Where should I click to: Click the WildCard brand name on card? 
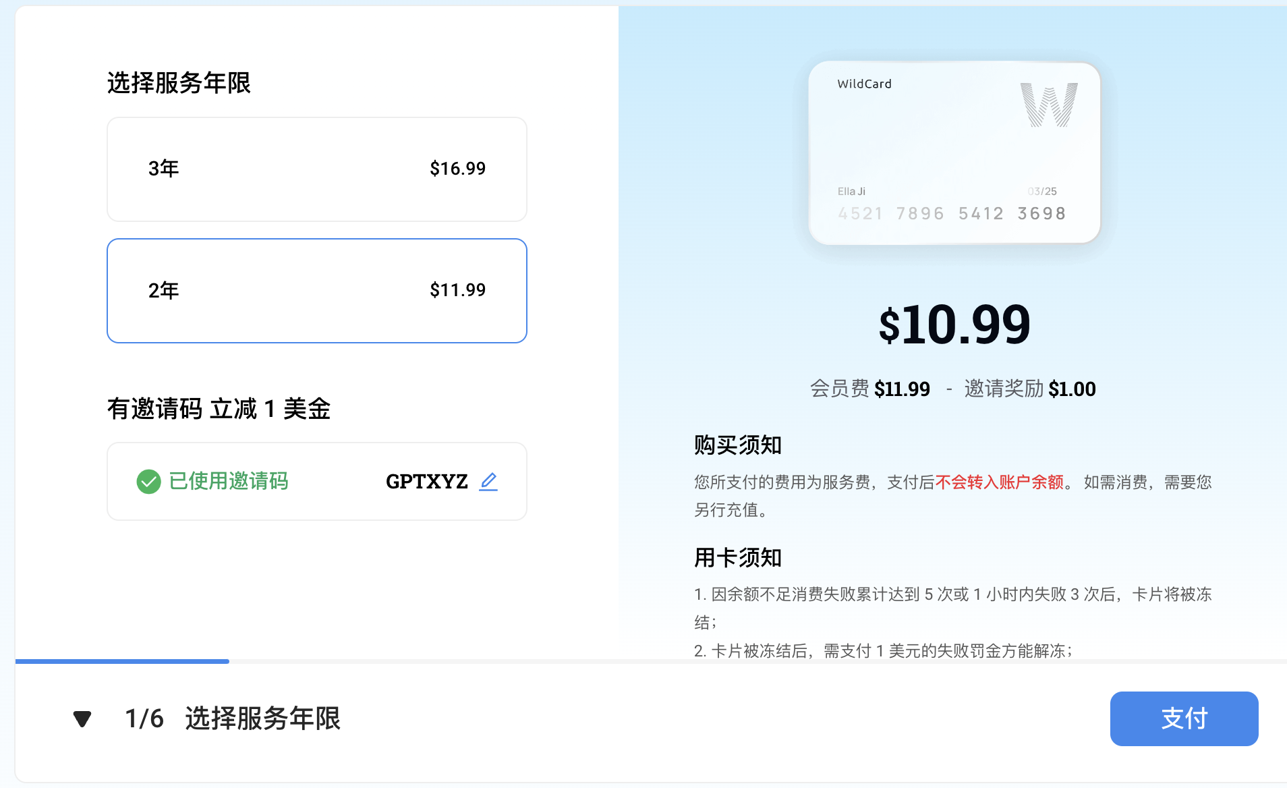[864, 84]
